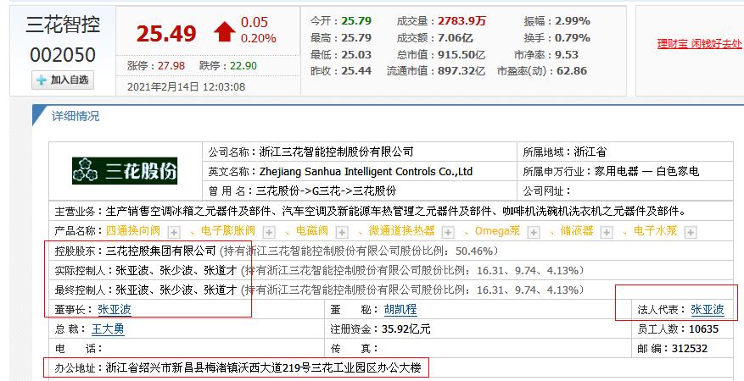
Task: Click the limit-up value 27.98
Action: 171,66
